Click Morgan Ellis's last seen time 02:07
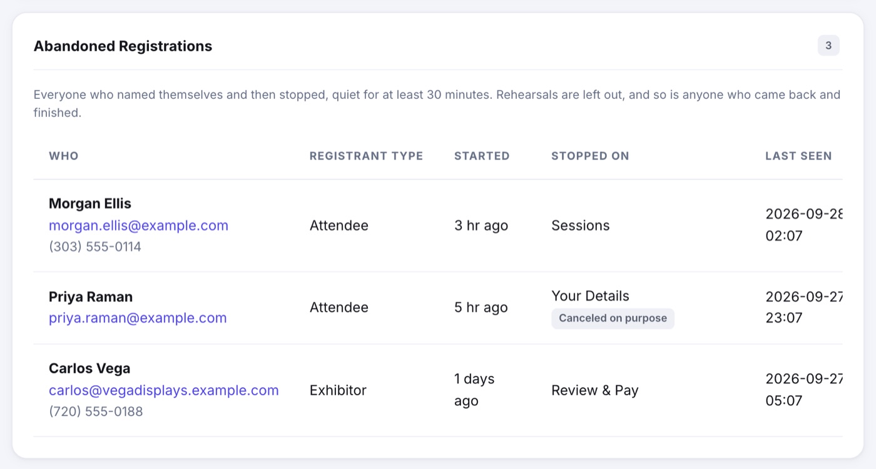This screenshot has height=469, width=876. click(784, 236)
